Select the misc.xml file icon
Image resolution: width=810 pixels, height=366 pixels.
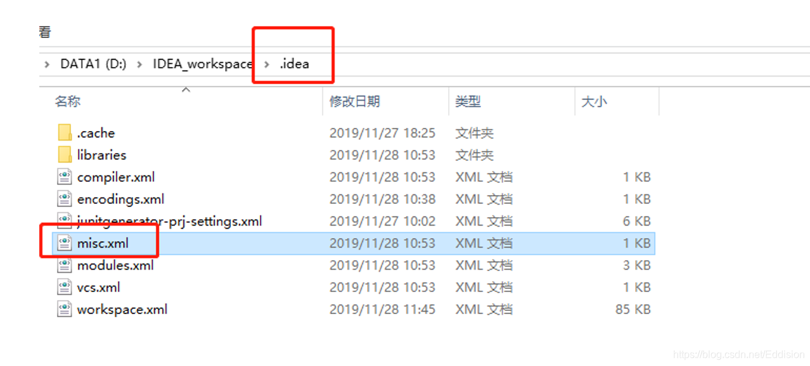[x=65, y=243]
